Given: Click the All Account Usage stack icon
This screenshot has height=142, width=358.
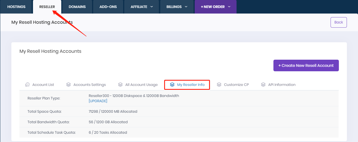Looking at the screenshot, I should point(120,85).
